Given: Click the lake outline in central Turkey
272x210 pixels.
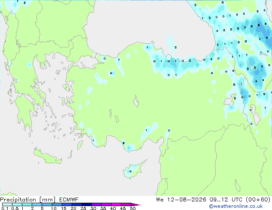Looking at the screenshot, I should click(136, 102).
